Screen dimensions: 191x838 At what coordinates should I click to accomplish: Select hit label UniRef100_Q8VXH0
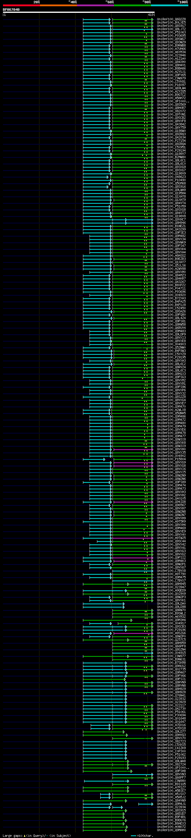(x=172, y=449)
